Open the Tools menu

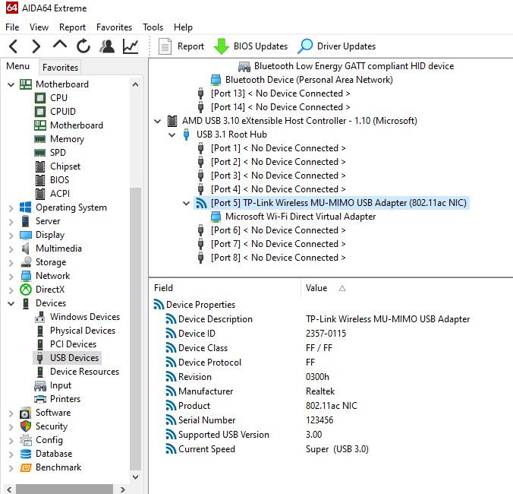coord(153,27)
